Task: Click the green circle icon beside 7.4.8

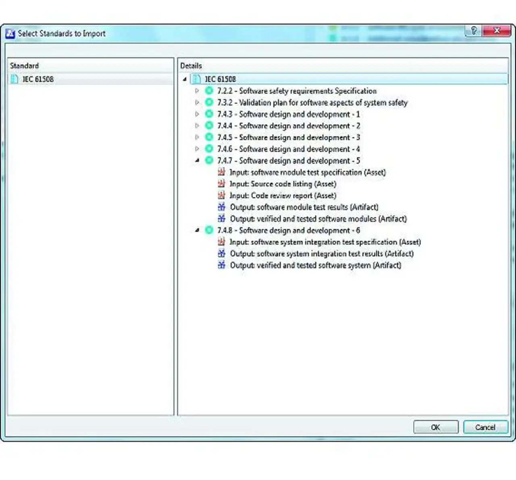Action: point(209,230)
